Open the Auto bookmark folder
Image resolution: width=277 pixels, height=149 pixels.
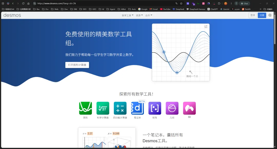click(132, 9)
